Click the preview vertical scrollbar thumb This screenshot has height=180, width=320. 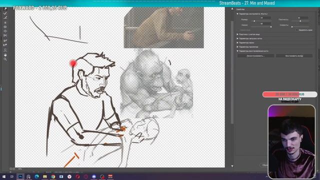(x=232, y=72)
